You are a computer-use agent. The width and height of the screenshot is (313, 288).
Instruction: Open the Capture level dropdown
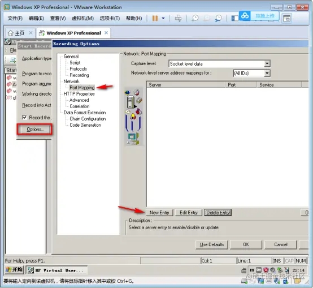tap(267, 64)
